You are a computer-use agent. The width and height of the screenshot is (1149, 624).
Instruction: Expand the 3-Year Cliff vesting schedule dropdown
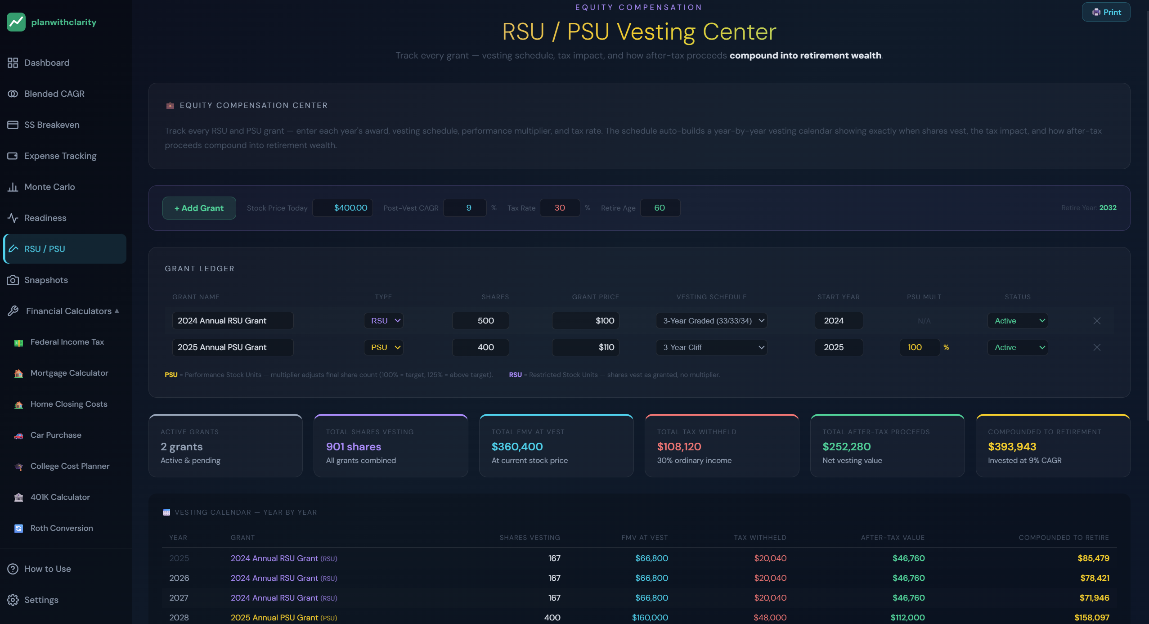click(x=712, y=347)
